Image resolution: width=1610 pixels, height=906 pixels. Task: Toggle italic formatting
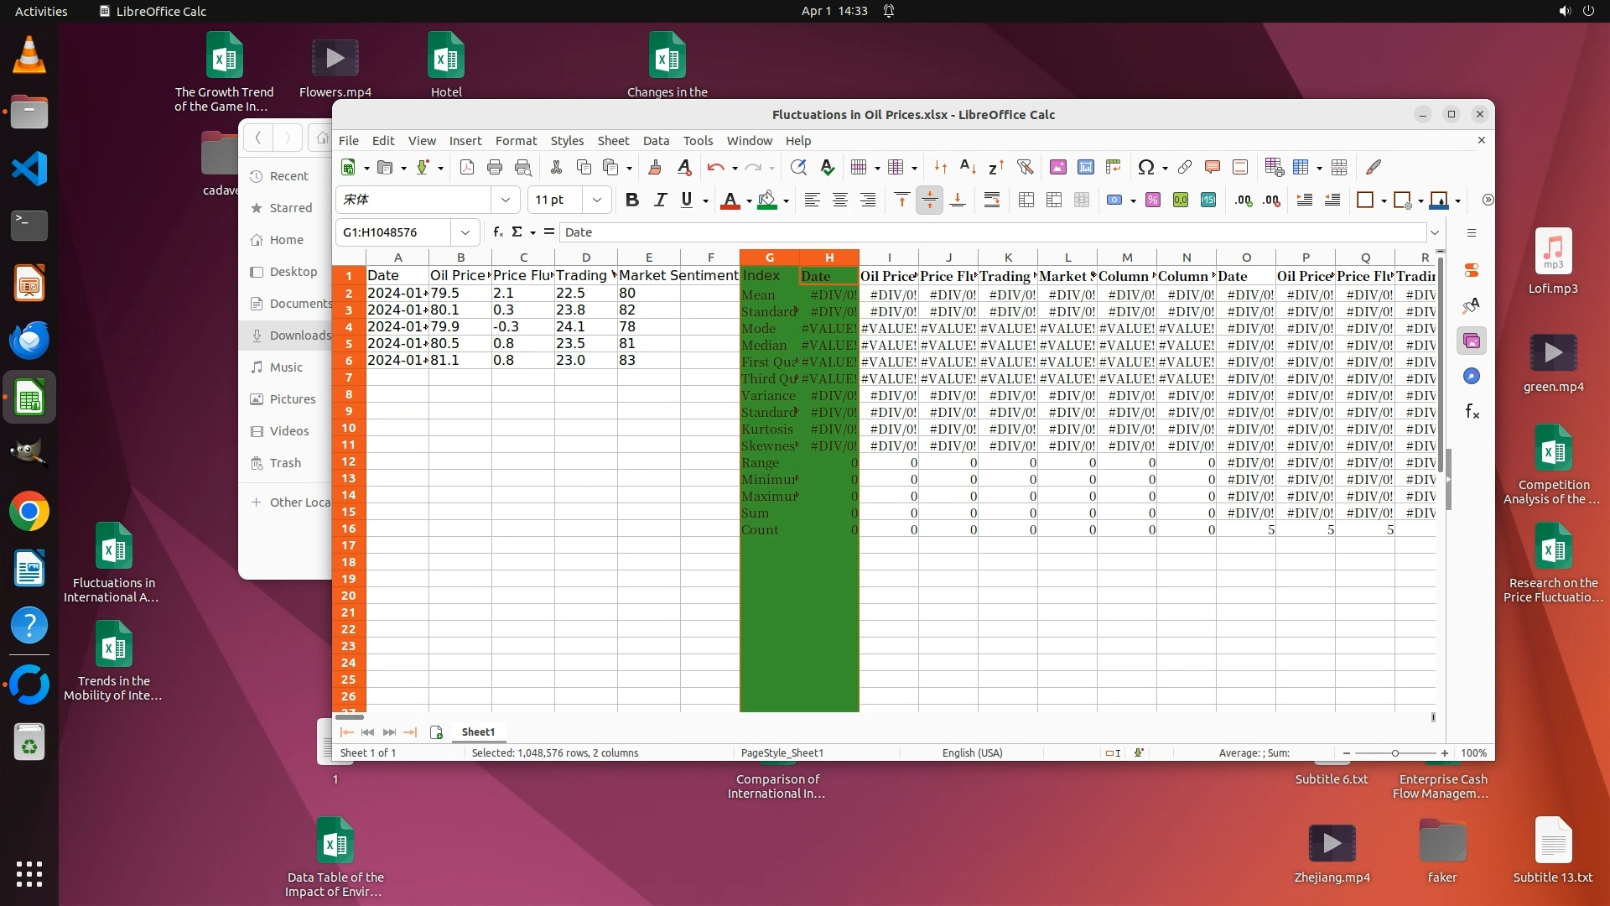pos(660,200)
